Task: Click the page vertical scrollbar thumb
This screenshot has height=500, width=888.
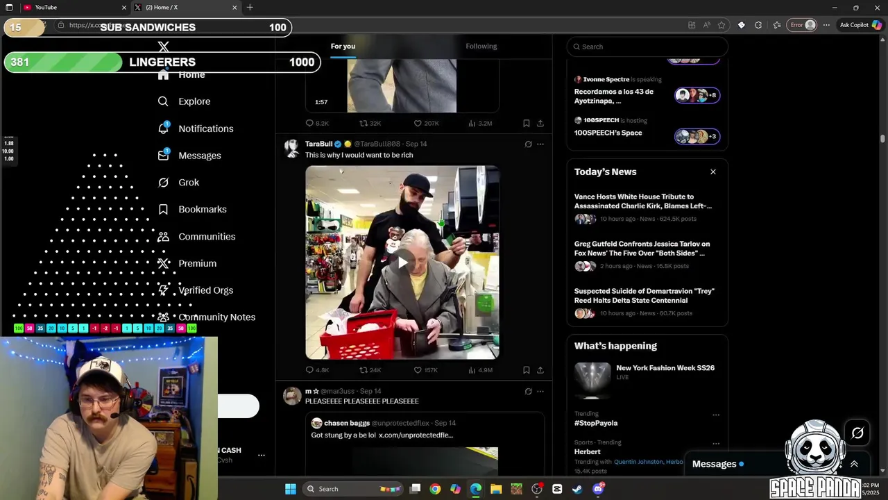Action: (x=882, y=139)
